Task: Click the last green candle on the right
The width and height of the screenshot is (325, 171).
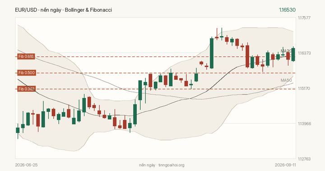Action: (293, 54)
